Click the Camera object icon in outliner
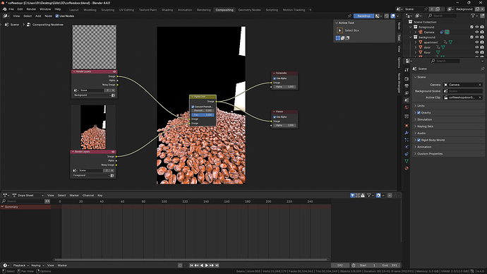 [421, 32]
